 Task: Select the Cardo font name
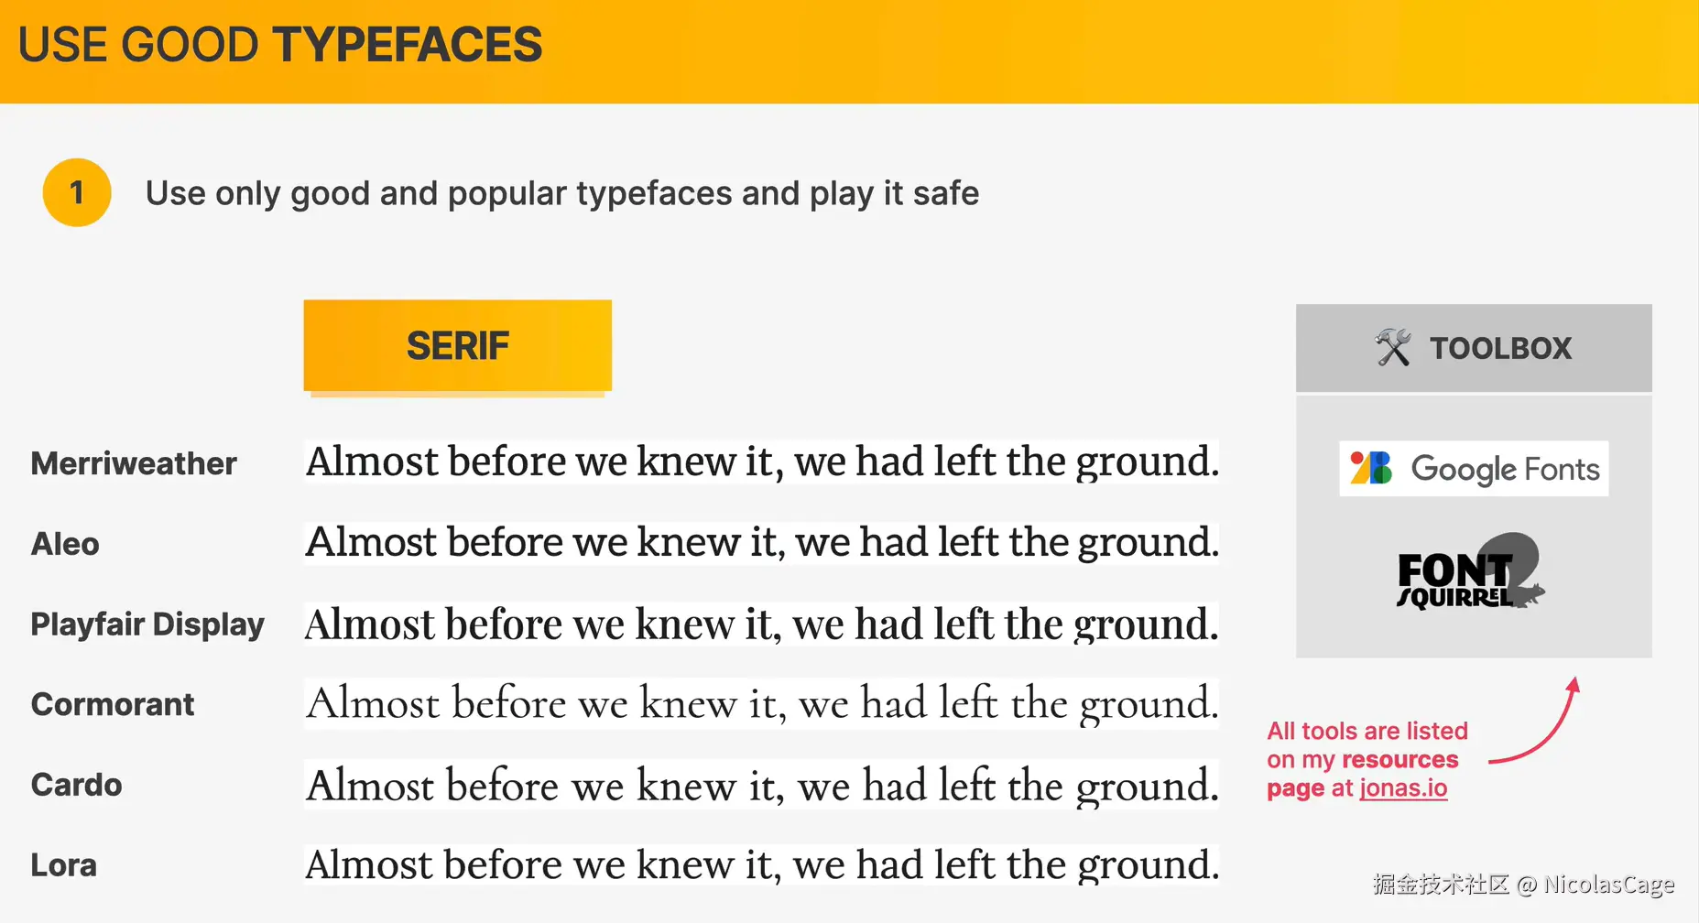point(77,785)
